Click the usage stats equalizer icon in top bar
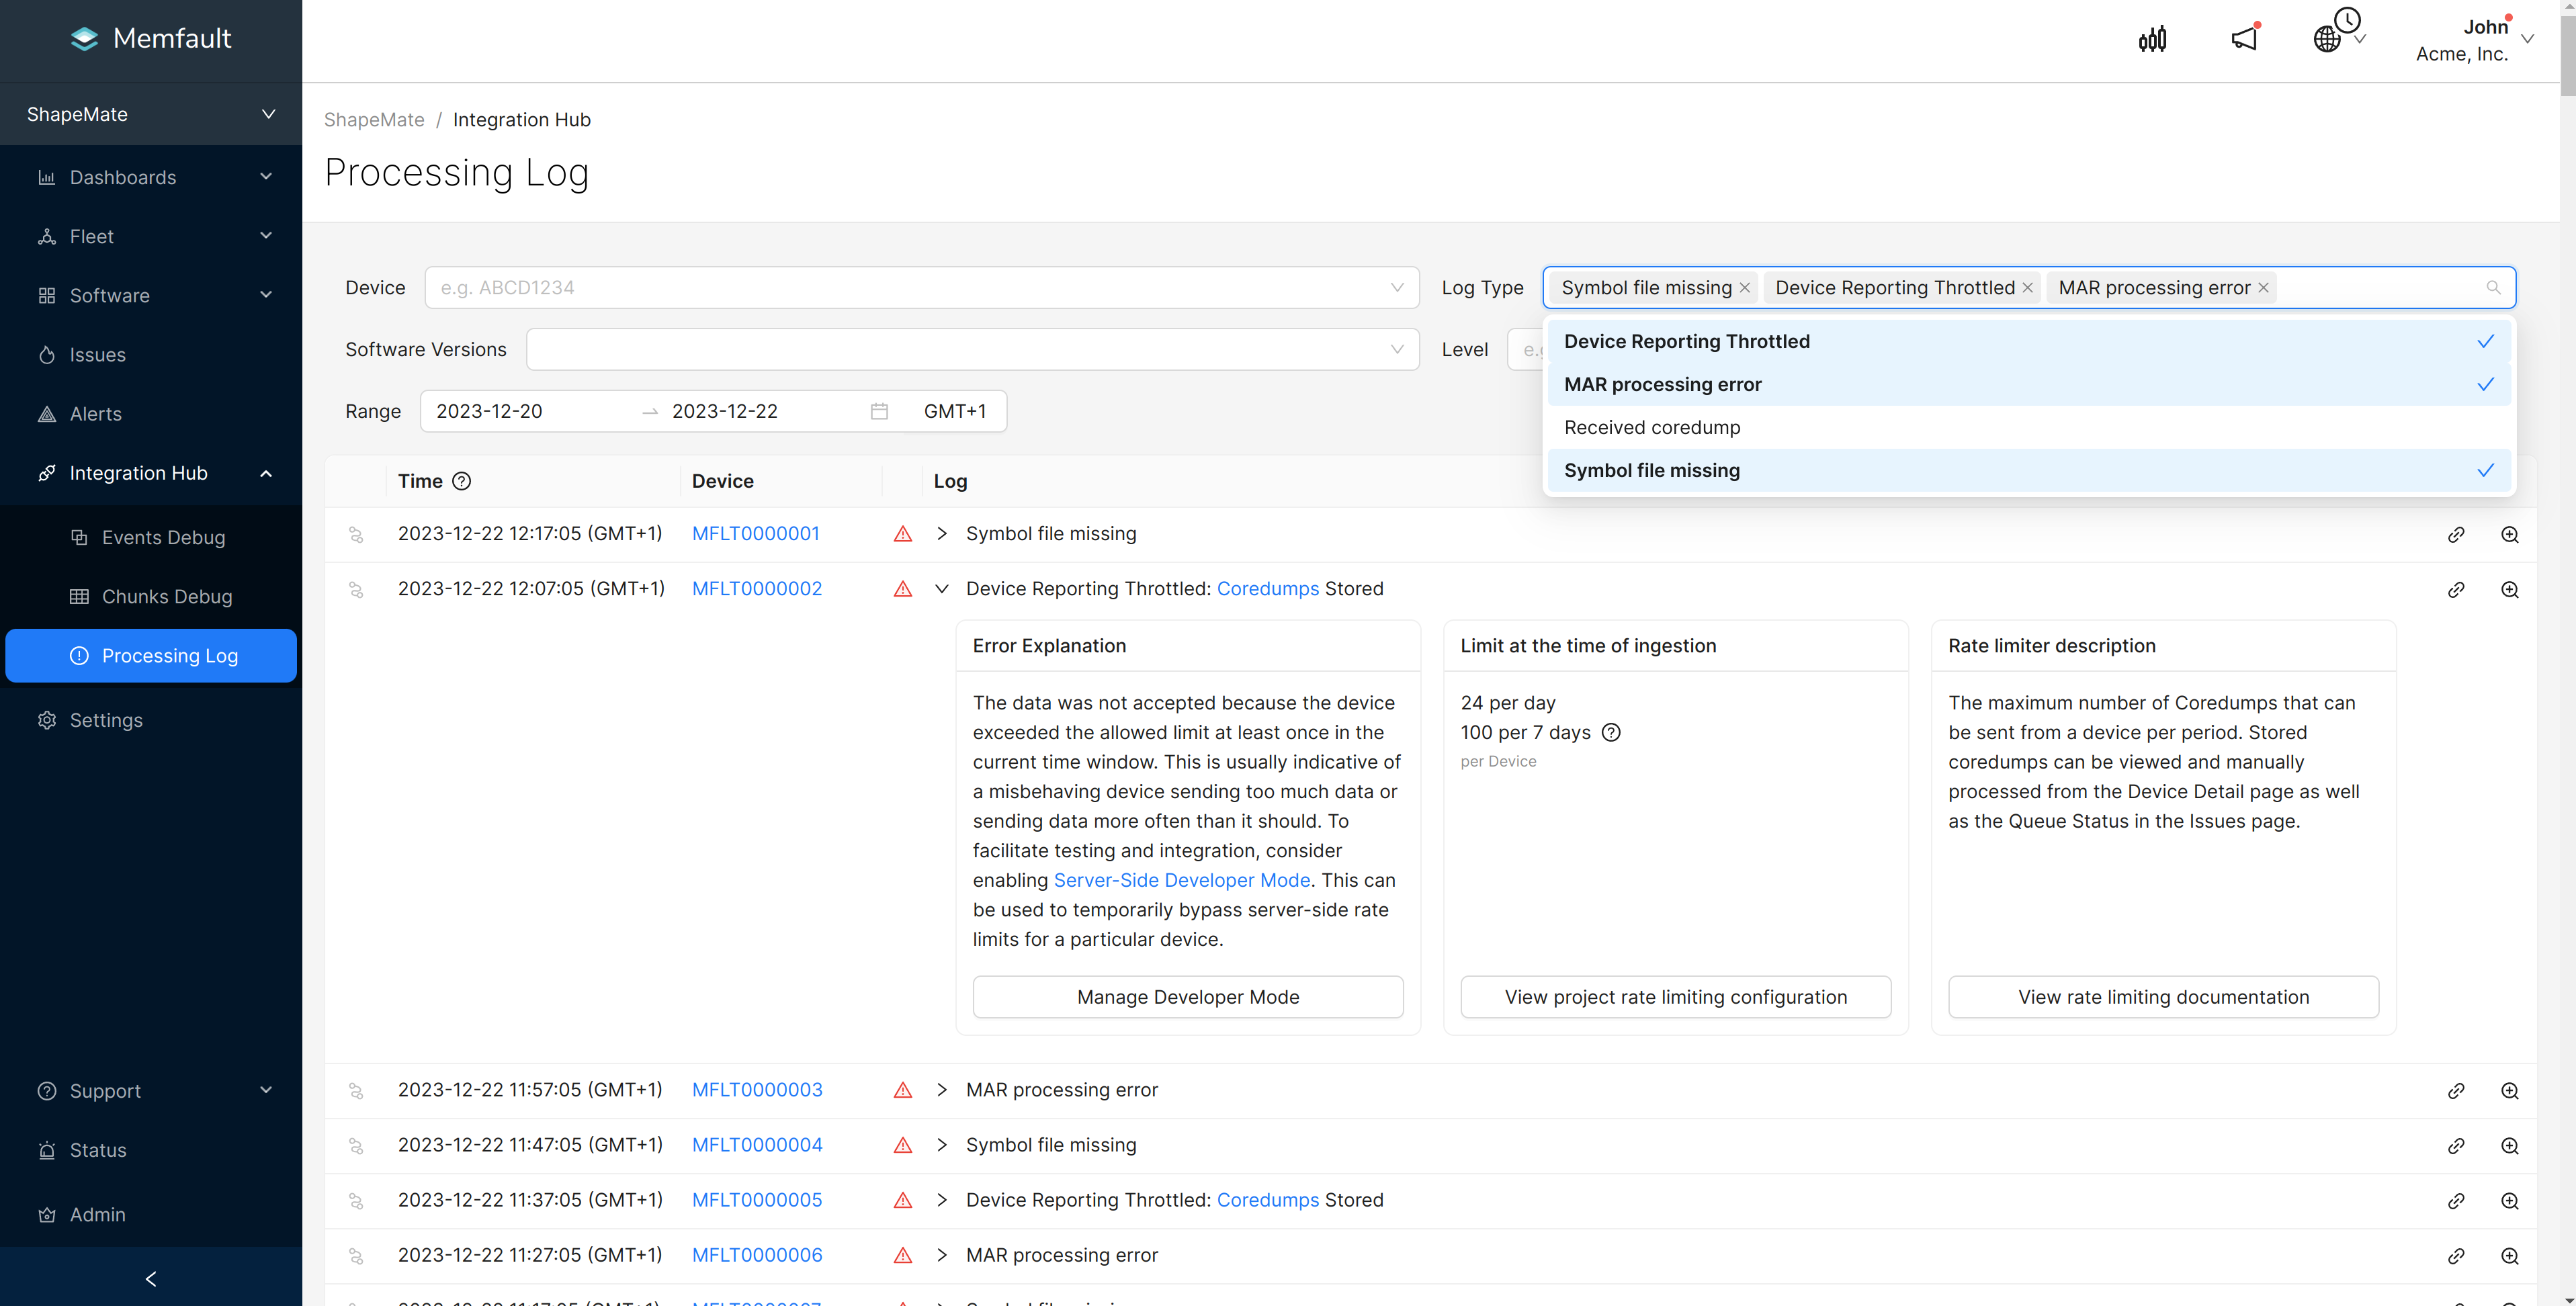The image size is (2576, 1306). point(2152,38)
